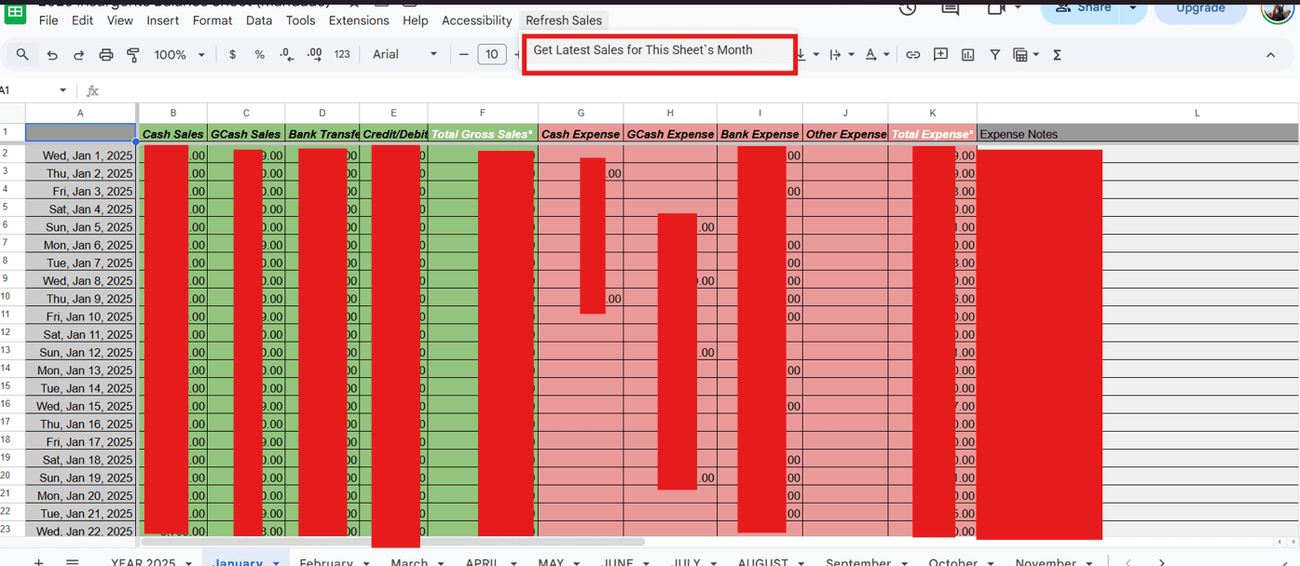Insert a comment
Viewport: 1300px width, 566px height.
pos(941,54)
